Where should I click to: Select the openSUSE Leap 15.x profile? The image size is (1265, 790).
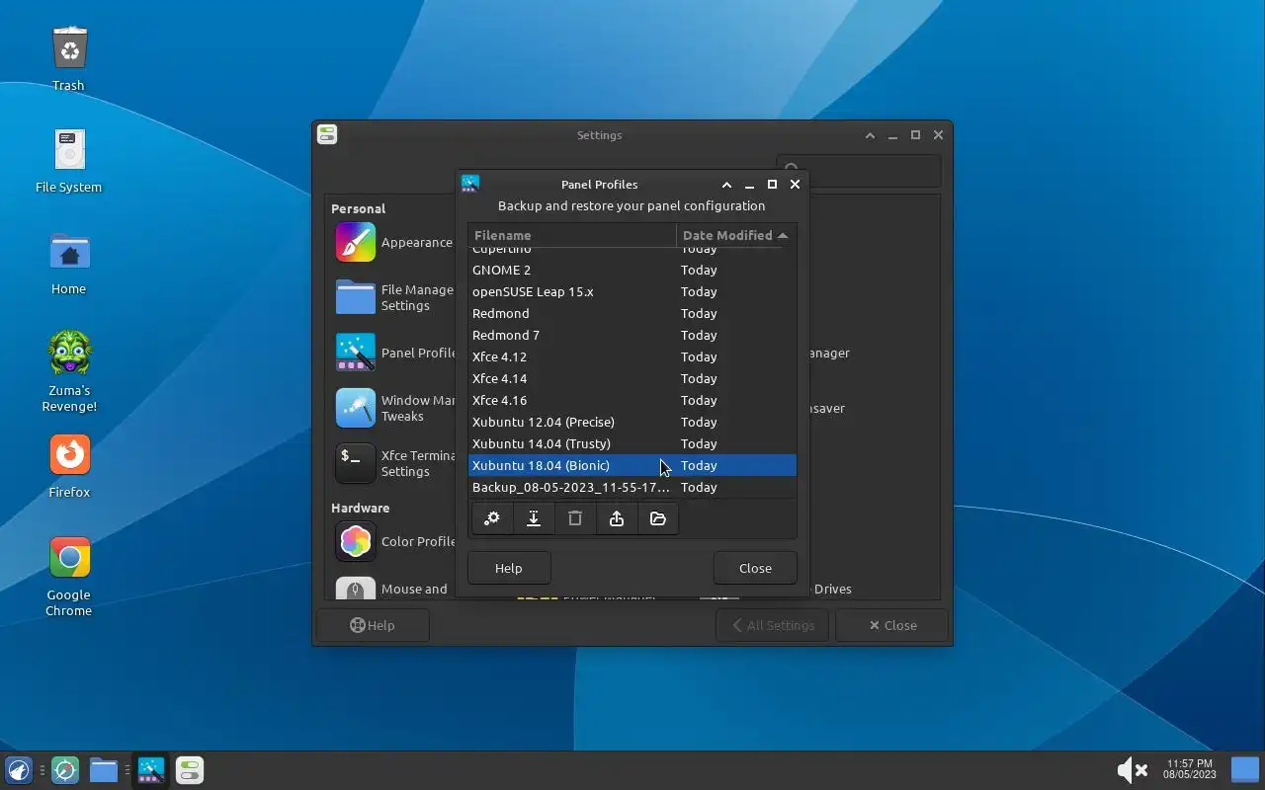(632, 291)
